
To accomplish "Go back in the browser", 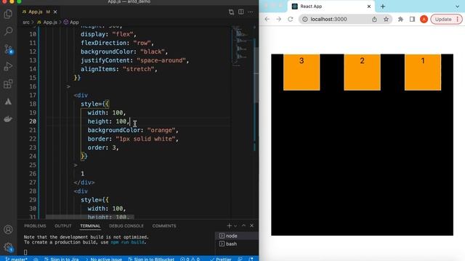I will (x=267, y=20).
